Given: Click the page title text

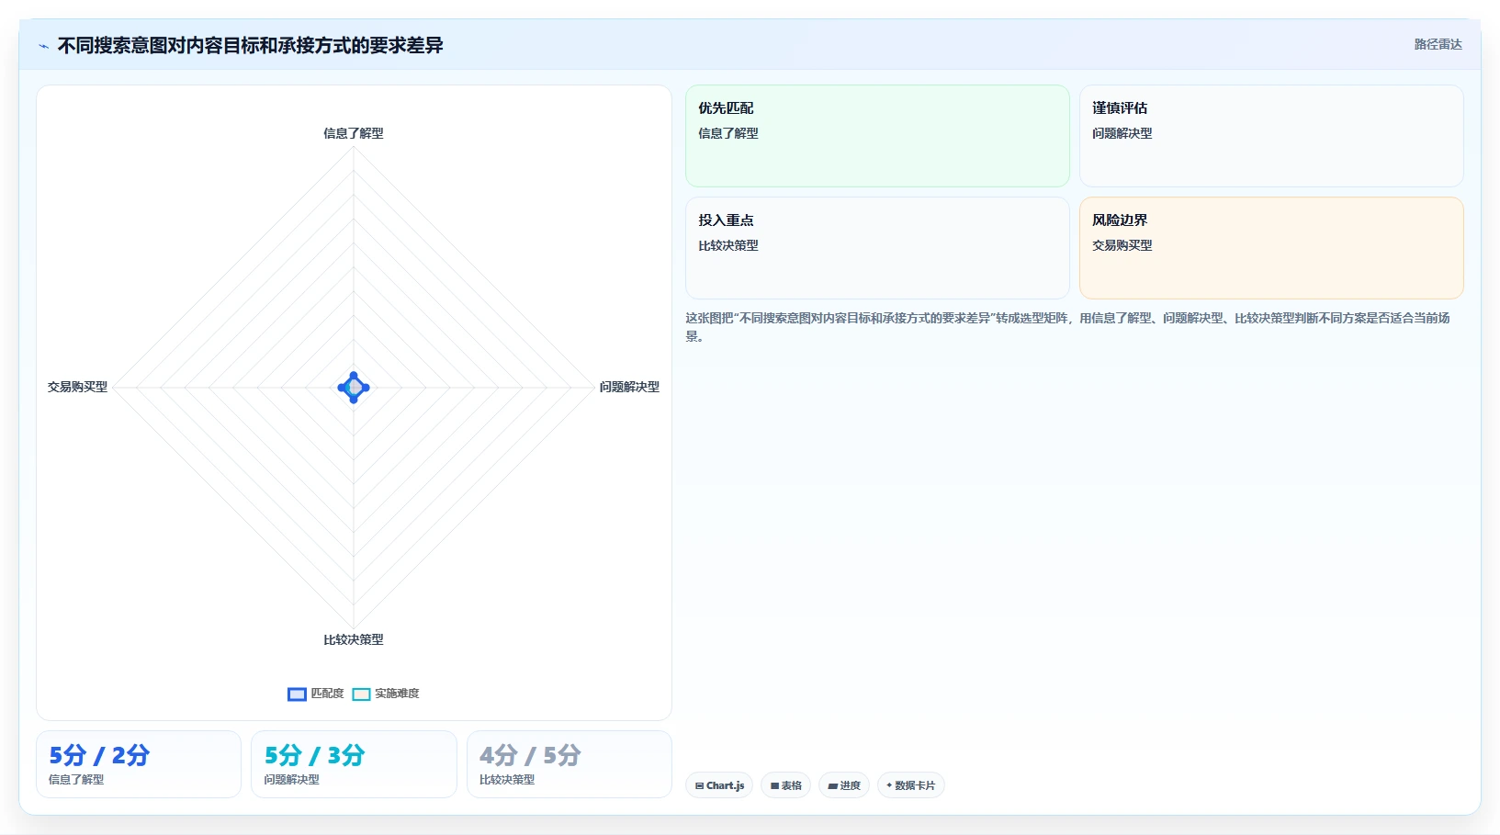Looking at the screenshot, I should click(x=251, y=45).
